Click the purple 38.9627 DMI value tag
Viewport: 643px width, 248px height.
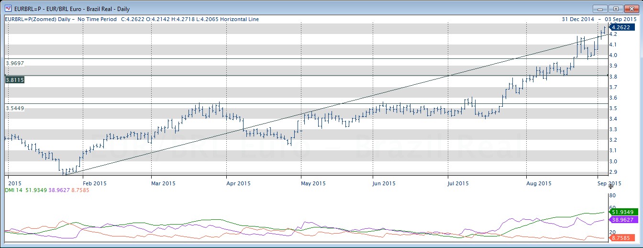pyautogui.click(x=621, y=219)
